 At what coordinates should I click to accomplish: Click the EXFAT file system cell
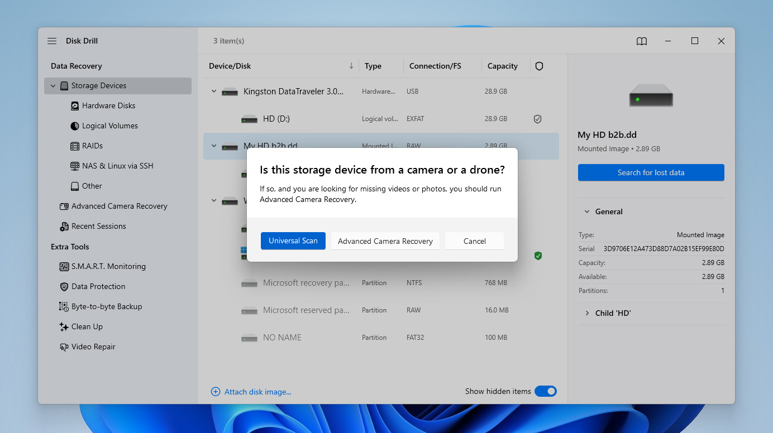tap(416, 119)
